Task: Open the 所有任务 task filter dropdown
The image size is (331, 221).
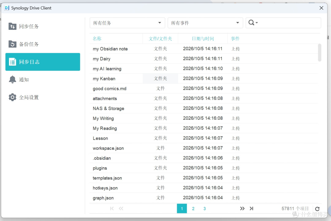Action: 127,23
